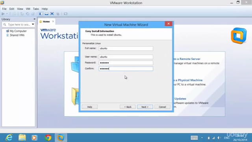
Task: Click the User name input field
Action: (x=126, y=57)
